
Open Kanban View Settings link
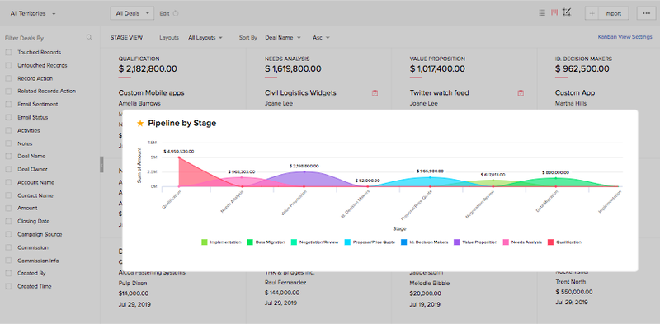tap(625, 37)
